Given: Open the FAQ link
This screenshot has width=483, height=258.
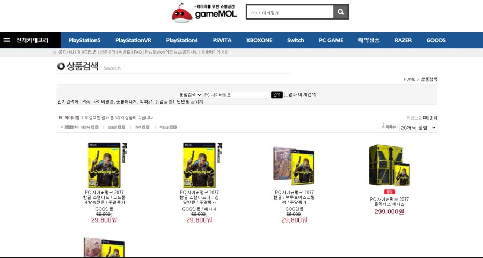Looking at the screenshot, I should [138, 53].
